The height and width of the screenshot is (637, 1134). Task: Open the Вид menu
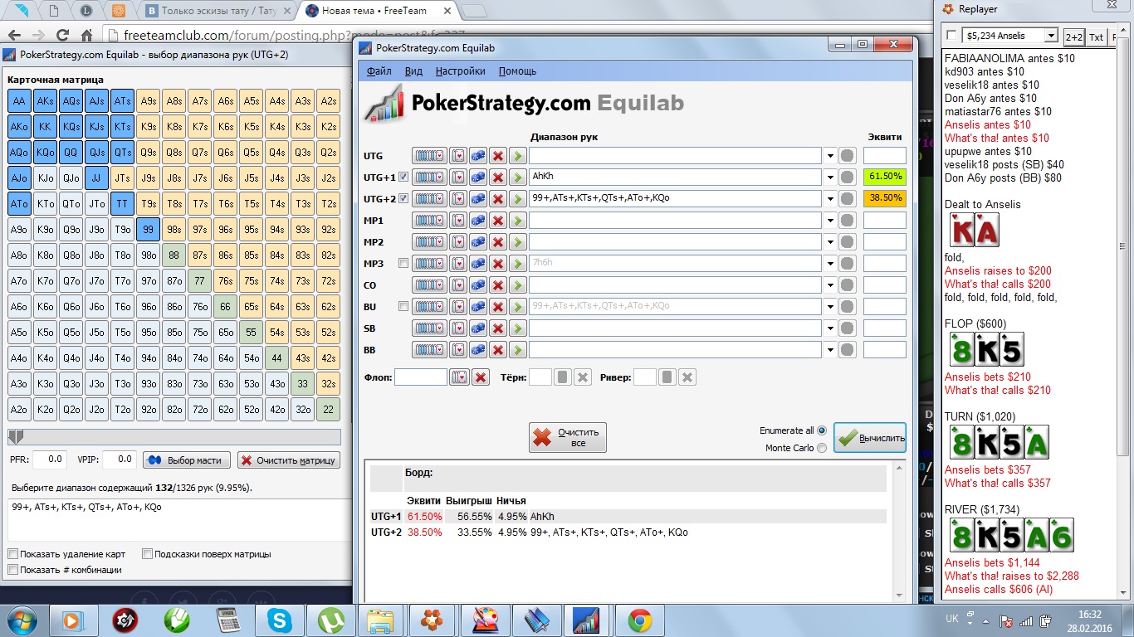[x=413, y=71]
